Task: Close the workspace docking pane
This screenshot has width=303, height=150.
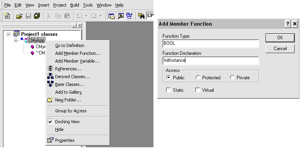Action: 80,25
